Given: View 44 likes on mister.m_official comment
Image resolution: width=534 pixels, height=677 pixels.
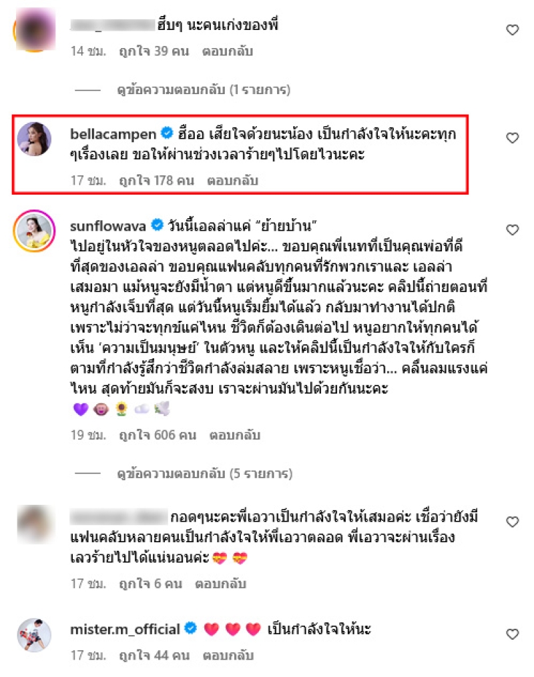Looking at the screenshot, I should tap(154, 655).
